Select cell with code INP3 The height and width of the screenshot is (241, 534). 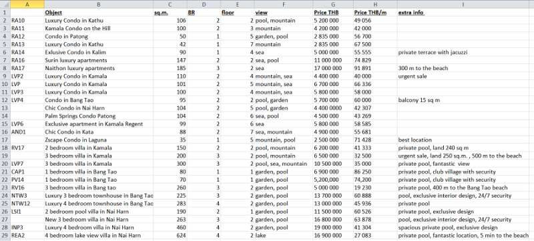(27, 228)
